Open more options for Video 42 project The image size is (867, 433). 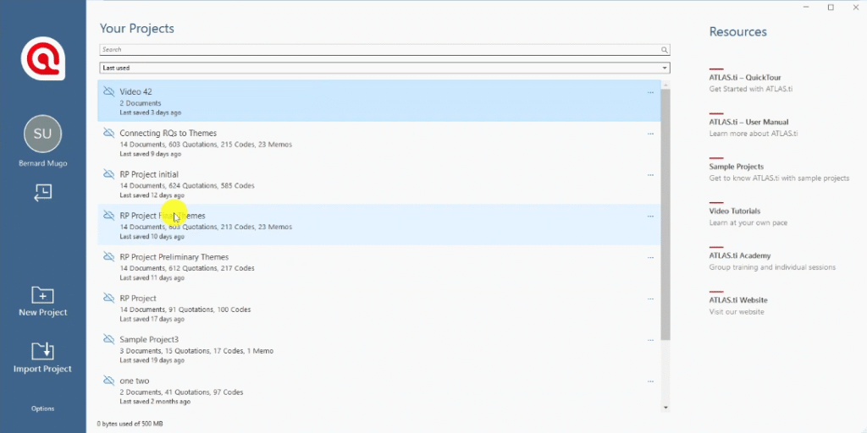coord(650,92)
